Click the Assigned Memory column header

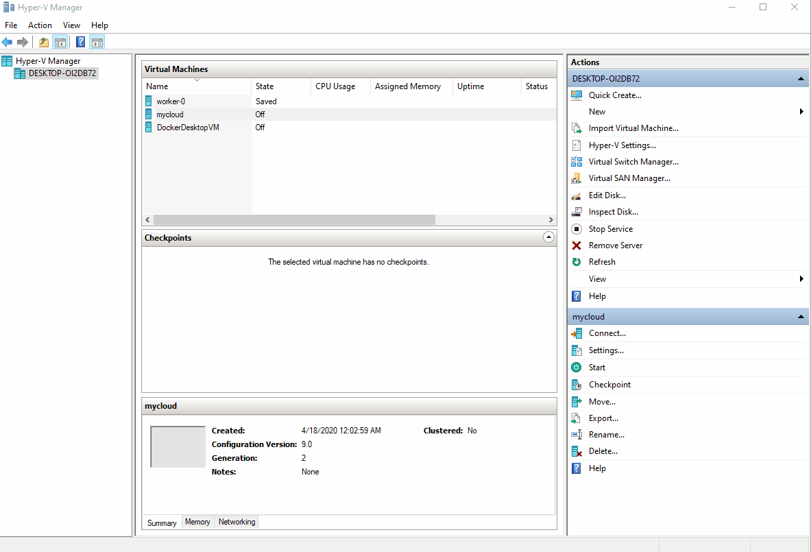(411, 86)
